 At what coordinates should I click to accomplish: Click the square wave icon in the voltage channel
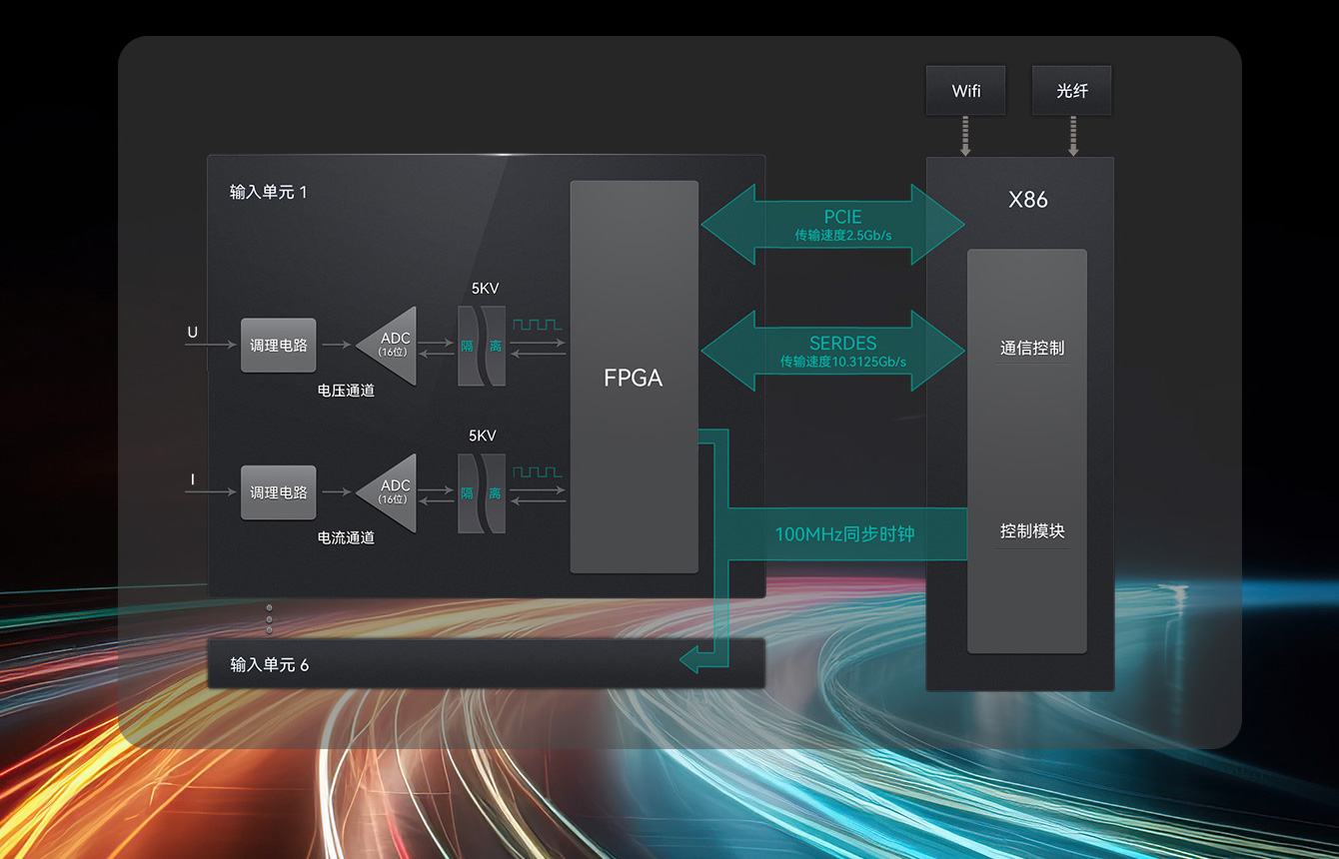point(537,325)
